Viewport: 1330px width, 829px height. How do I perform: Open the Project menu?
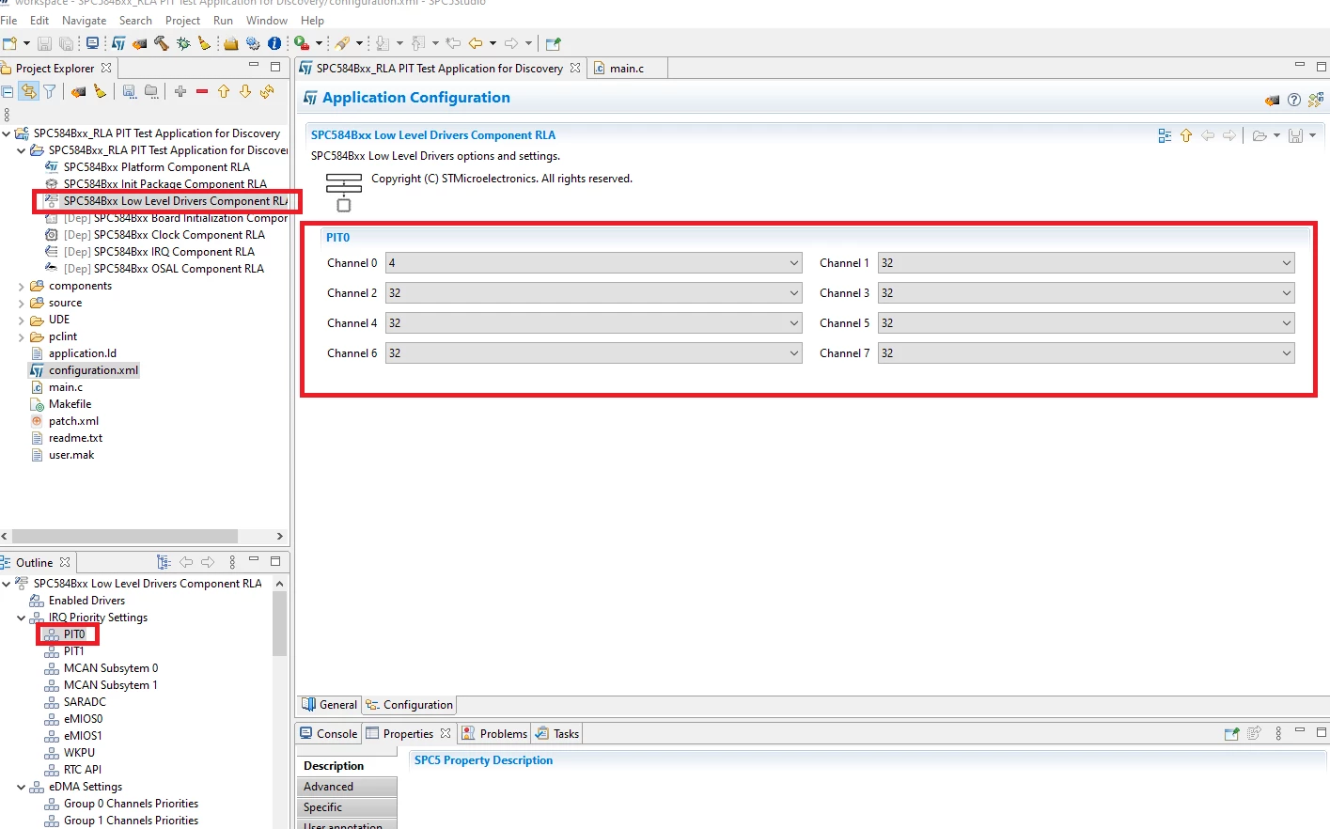click(182, 20)
